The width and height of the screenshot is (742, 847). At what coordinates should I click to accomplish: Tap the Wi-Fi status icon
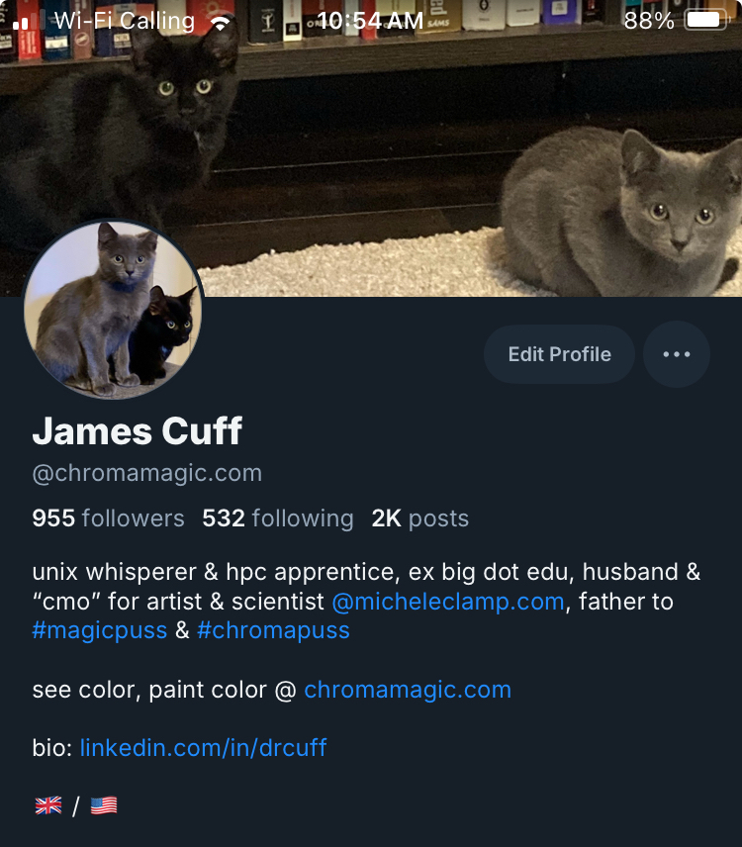(x=220, y=22)
